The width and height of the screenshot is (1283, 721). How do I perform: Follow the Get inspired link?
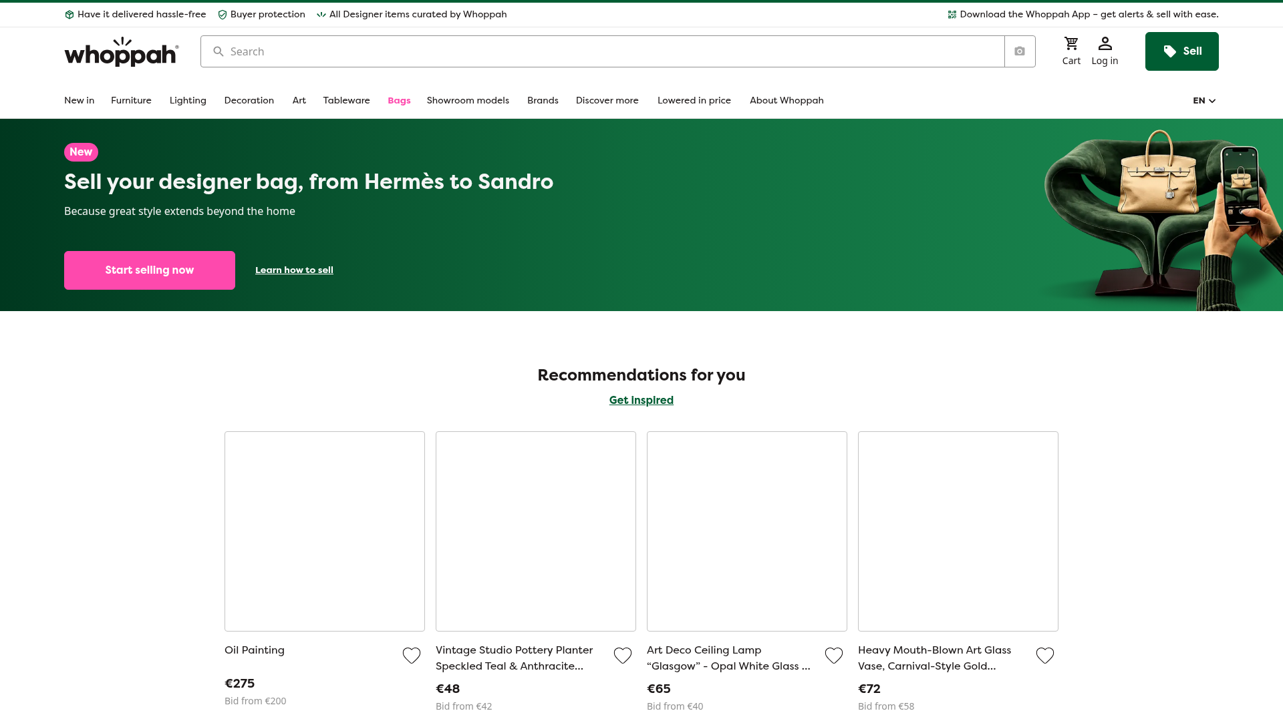coord(641,401)
